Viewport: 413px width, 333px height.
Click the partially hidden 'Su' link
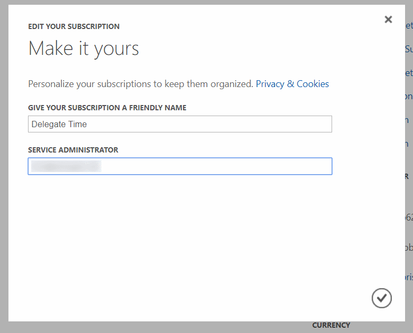408,49
